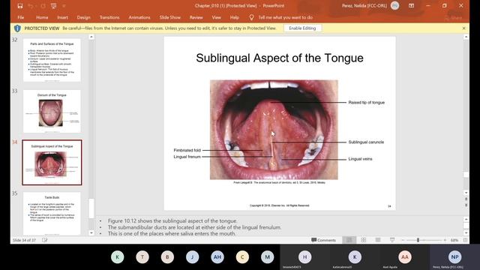
Task: Click slide editor scroll up arrow
Action: [x=466, y=37]
